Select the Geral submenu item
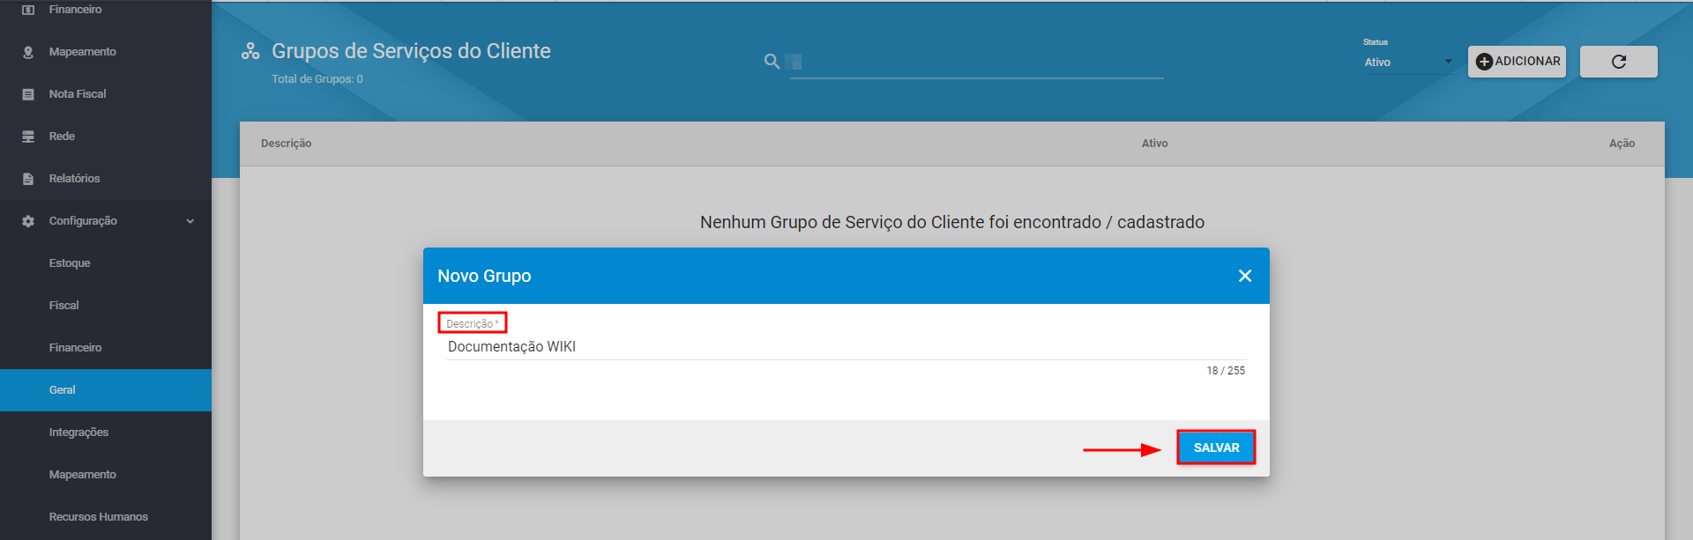The width and height of the screenshot is (1693, 540). pos(106,390)
